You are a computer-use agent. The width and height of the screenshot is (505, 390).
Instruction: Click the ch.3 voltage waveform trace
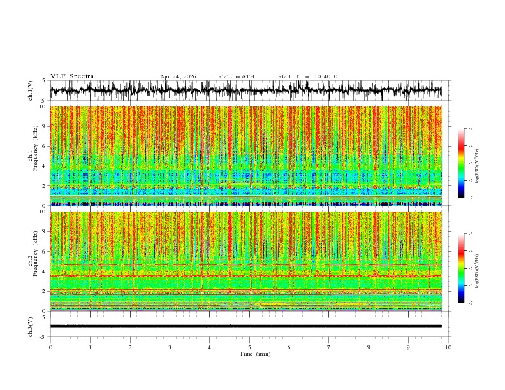245,326
